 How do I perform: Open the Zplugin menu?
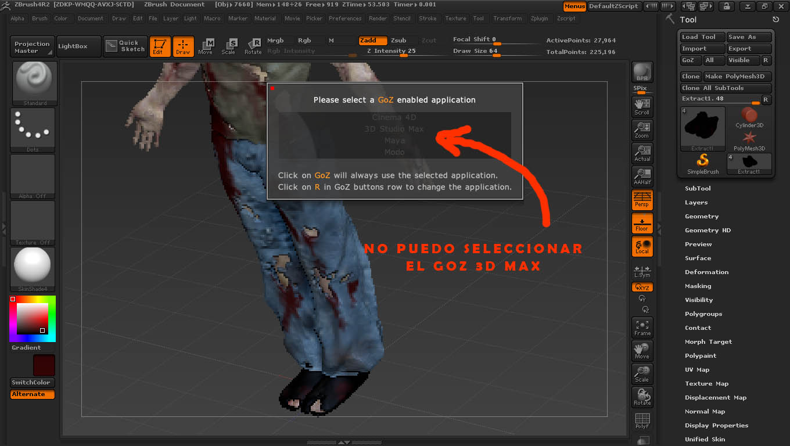click(539, 19)
